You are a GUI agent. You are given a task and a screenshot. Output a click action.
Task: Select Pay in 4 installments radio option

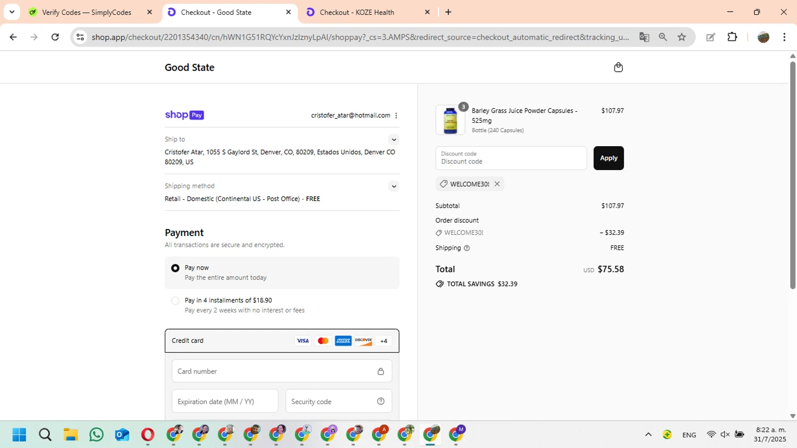coord(175,301)
